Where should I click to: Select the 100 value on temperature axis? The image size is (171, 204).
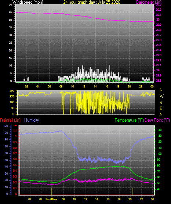(x=159, y=154)
